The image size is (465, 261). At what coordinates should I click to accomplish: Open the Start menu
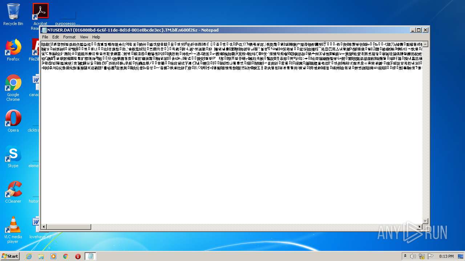coord(10,256)
